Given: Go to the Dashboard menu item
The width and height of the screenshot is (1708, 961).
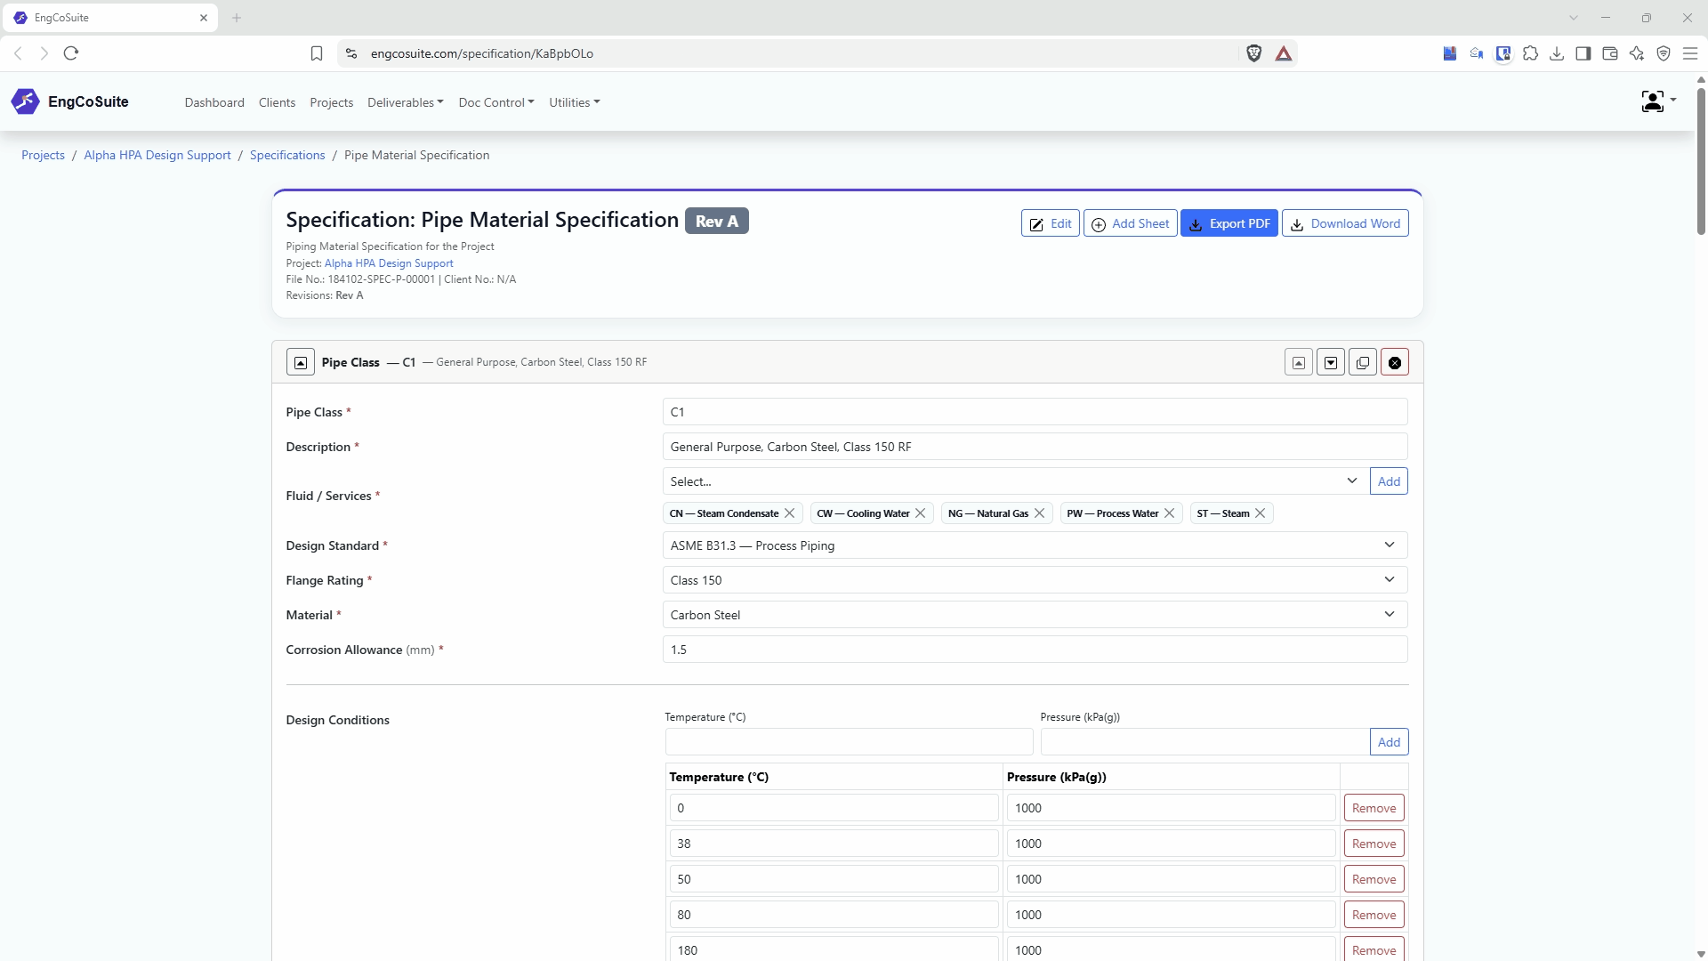Looking at the screenshot, I should pyautogui.click(x=214, y=102).
